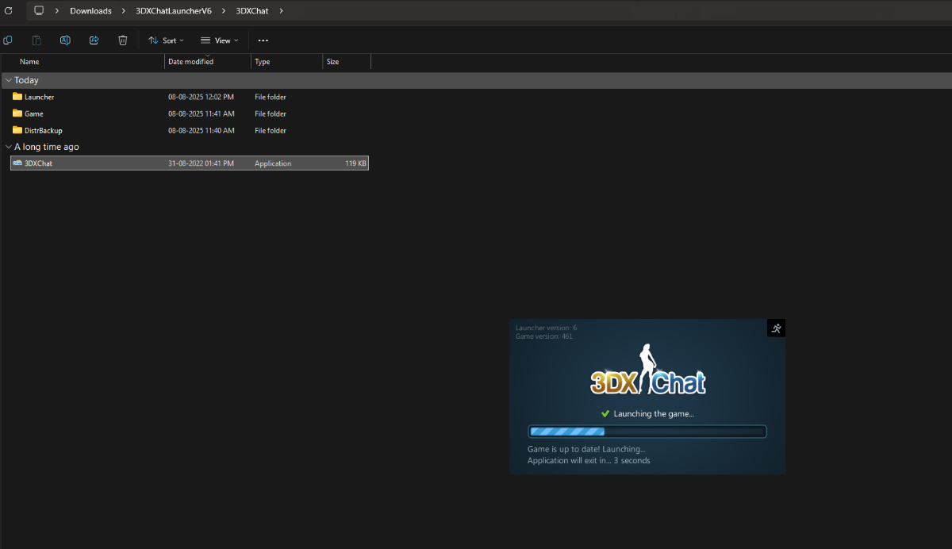Click date 31-08-2022 01:41 PM

[201, 163]
